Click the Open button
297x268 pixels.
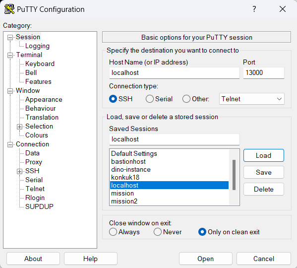coord(205,259)
